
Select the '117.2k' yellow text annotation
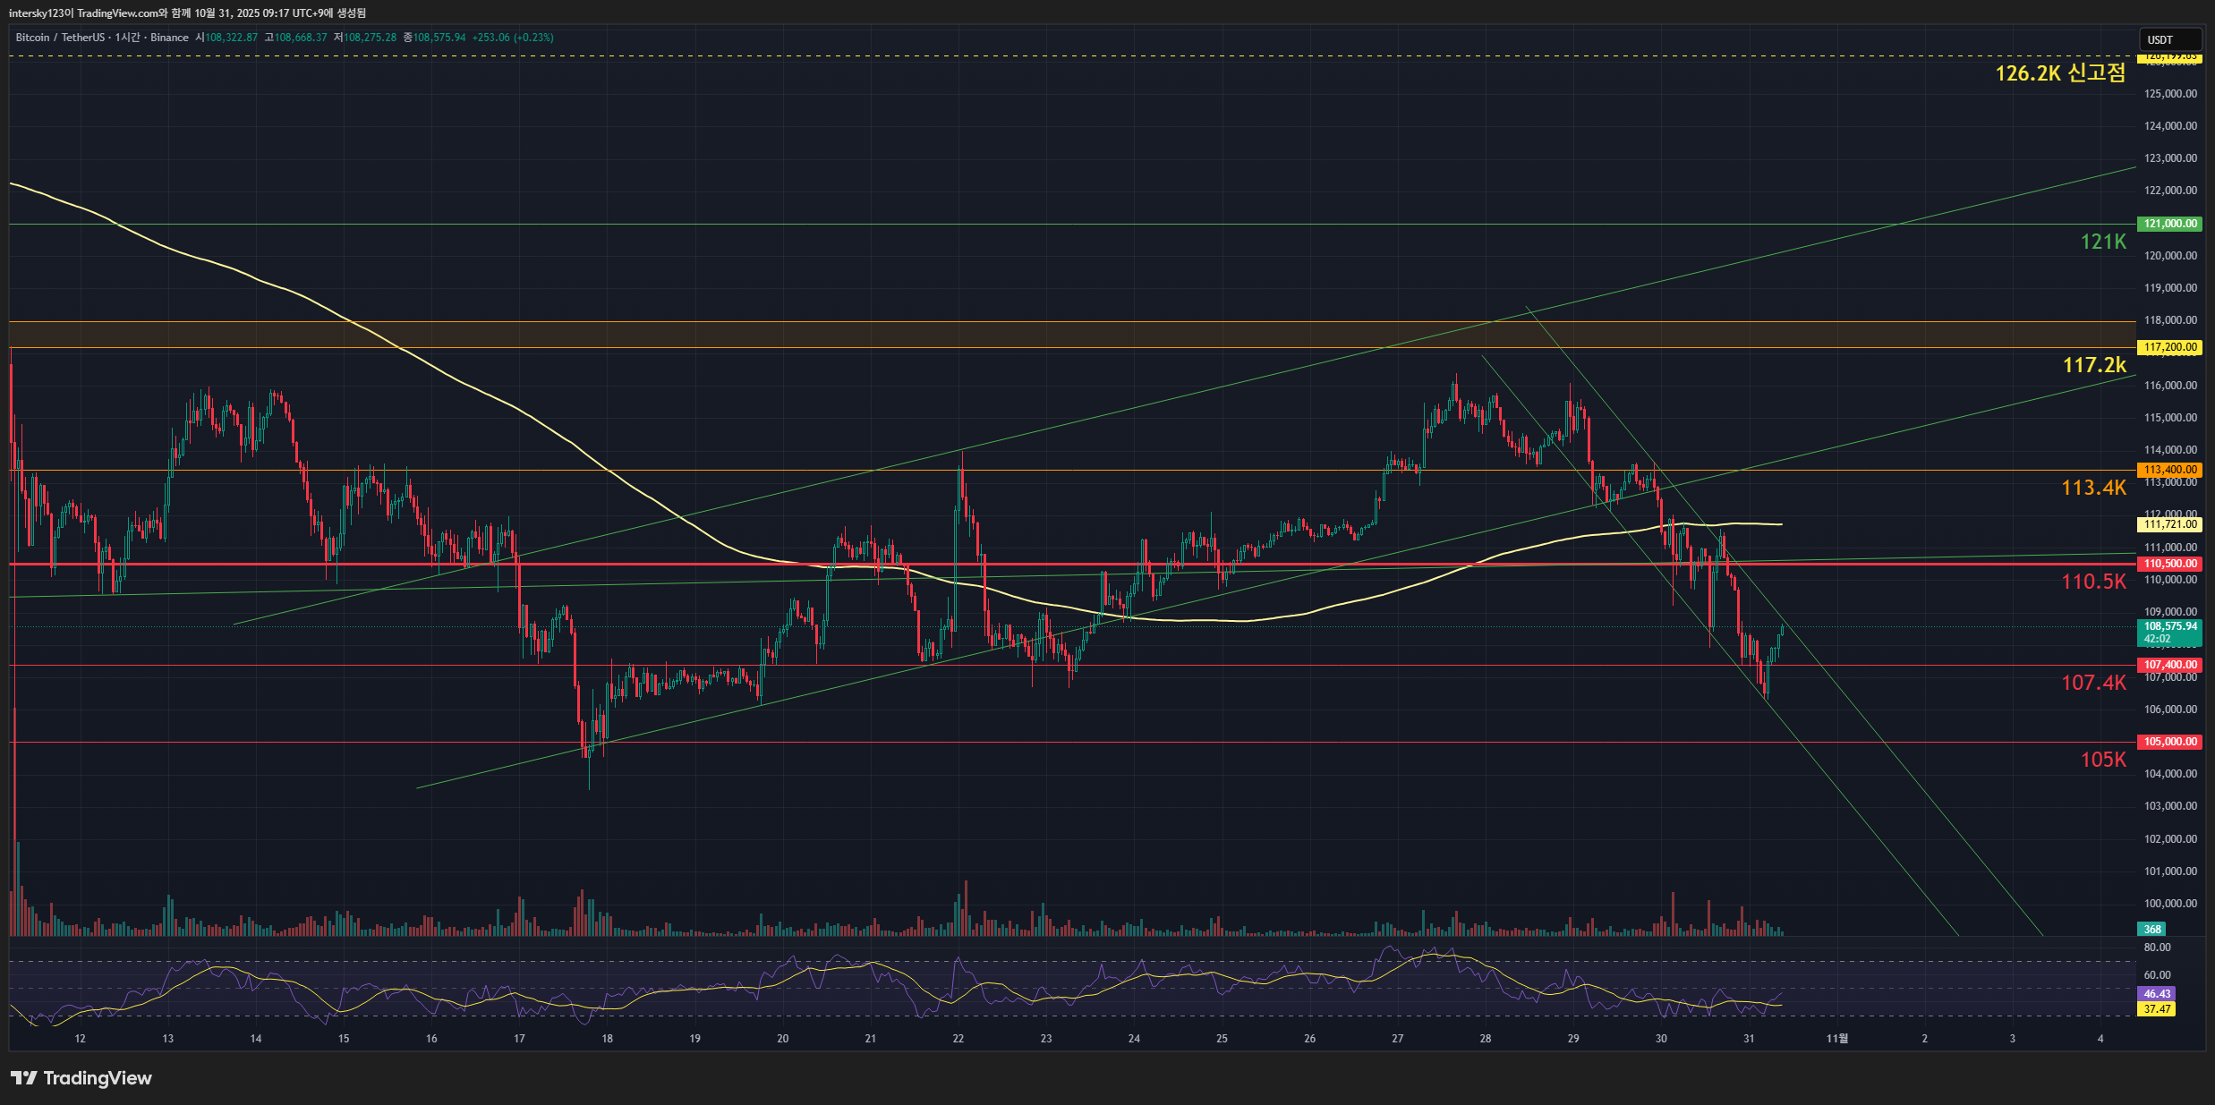(x=2093, y=365)
